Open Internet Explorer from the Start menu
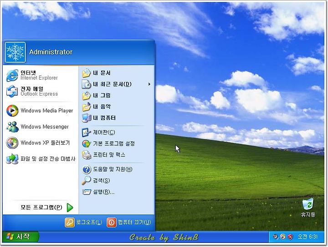The width and height of the screenshot is (328, 247). pyautogui.click(x=12, y=76)
